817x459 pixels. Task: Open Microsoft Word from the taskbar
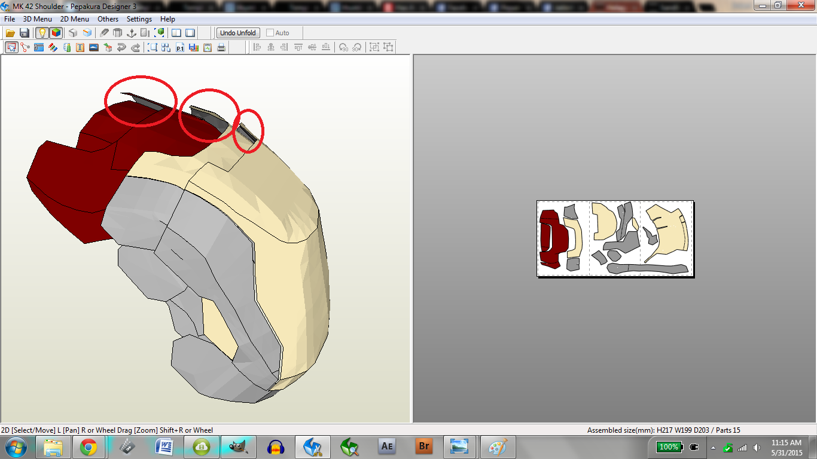164,446
